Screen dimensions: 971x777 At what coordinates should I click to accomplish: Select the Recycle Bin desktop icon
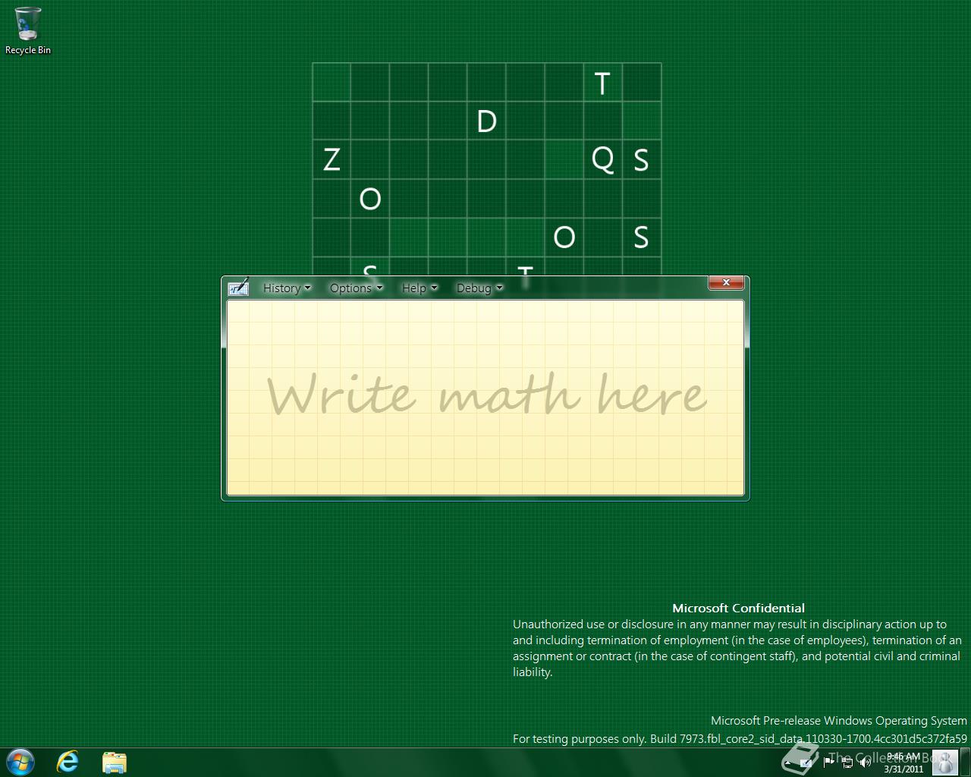28,31
